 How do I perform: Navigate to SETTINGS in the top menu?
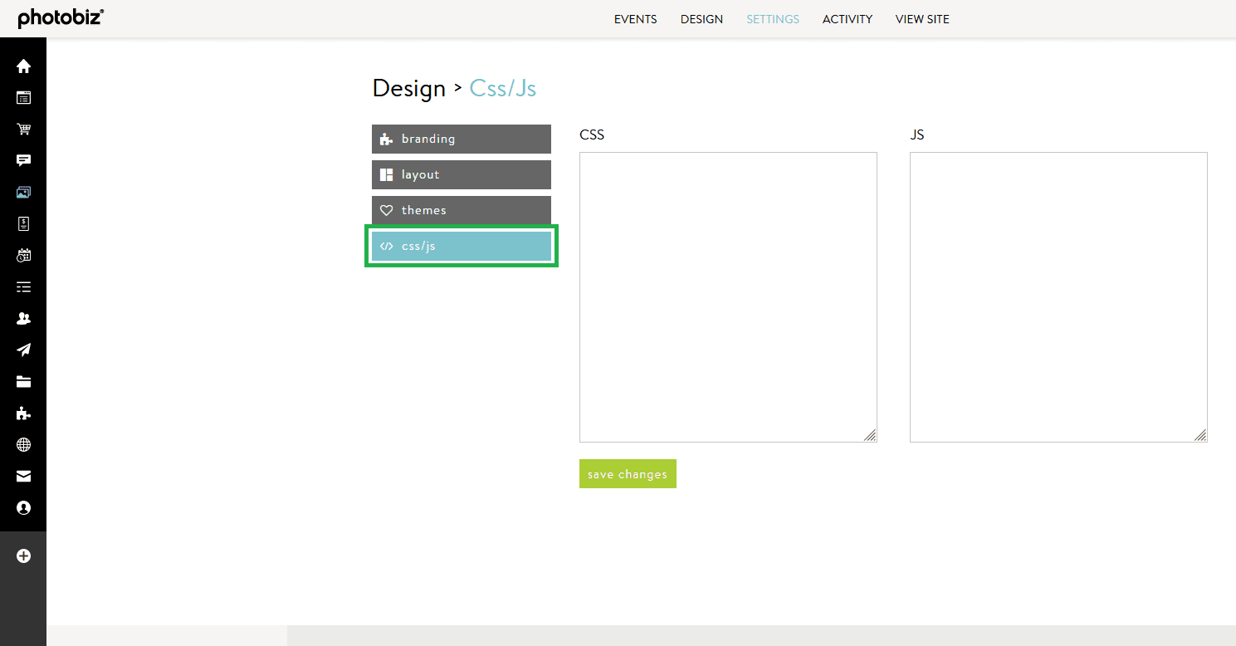(772, 18)
